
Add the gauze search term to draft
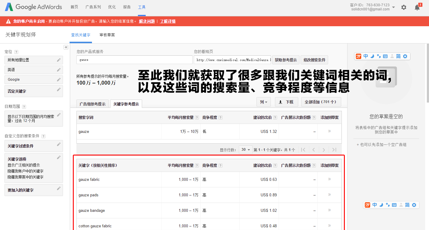coord(329,131)
